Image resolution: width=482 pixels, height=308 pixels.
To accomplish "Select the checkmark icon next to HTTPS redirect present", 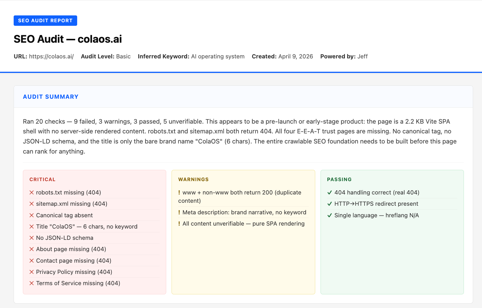I will click(329, 204).
